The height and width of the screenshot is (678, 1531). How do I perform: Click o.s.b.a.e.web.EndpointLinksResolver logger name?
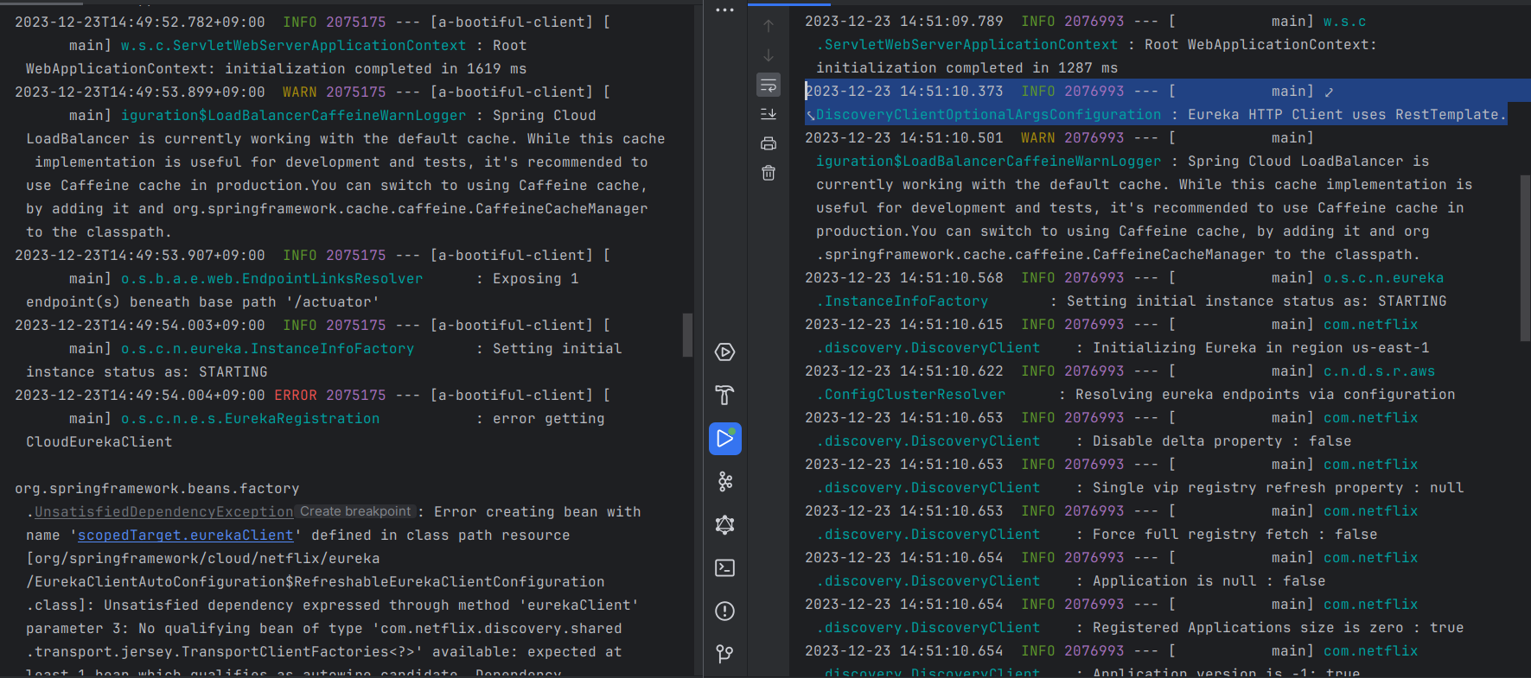(272, 279)
